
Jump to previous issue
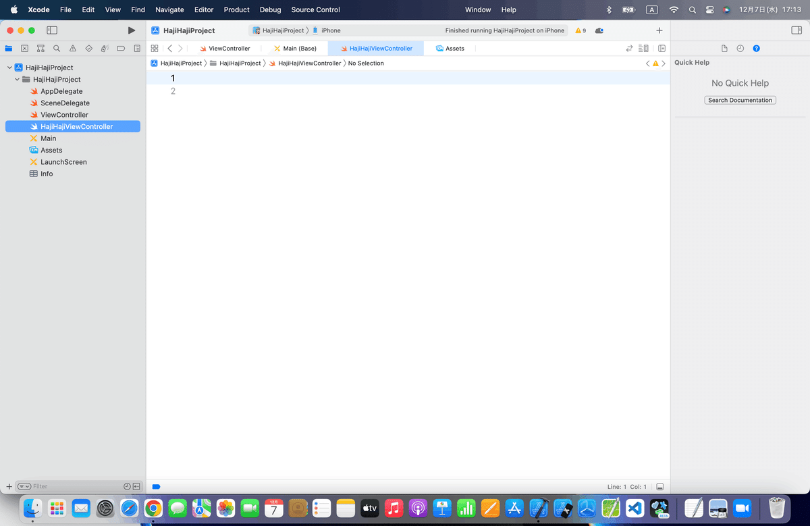648,63
